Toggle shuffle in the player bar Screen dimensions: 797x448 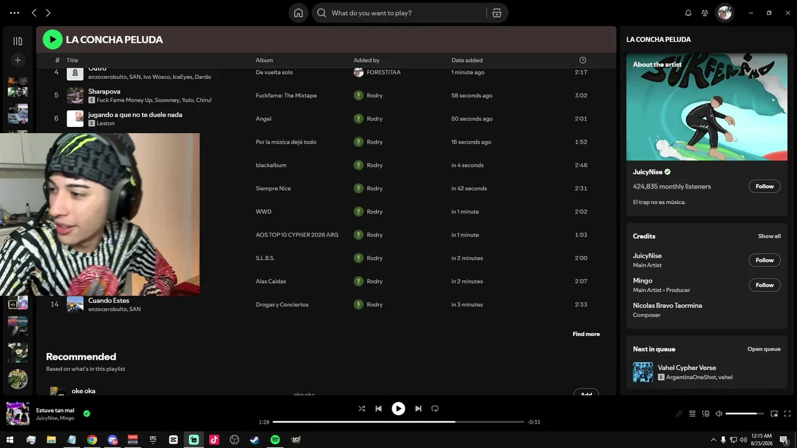pos(362,409)
